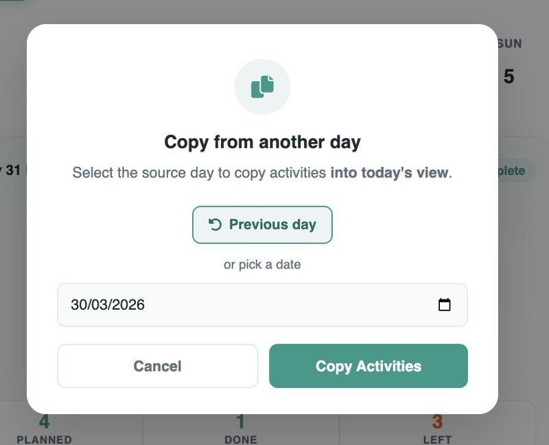Confirm with the Copy Activities button

point(368,366)
